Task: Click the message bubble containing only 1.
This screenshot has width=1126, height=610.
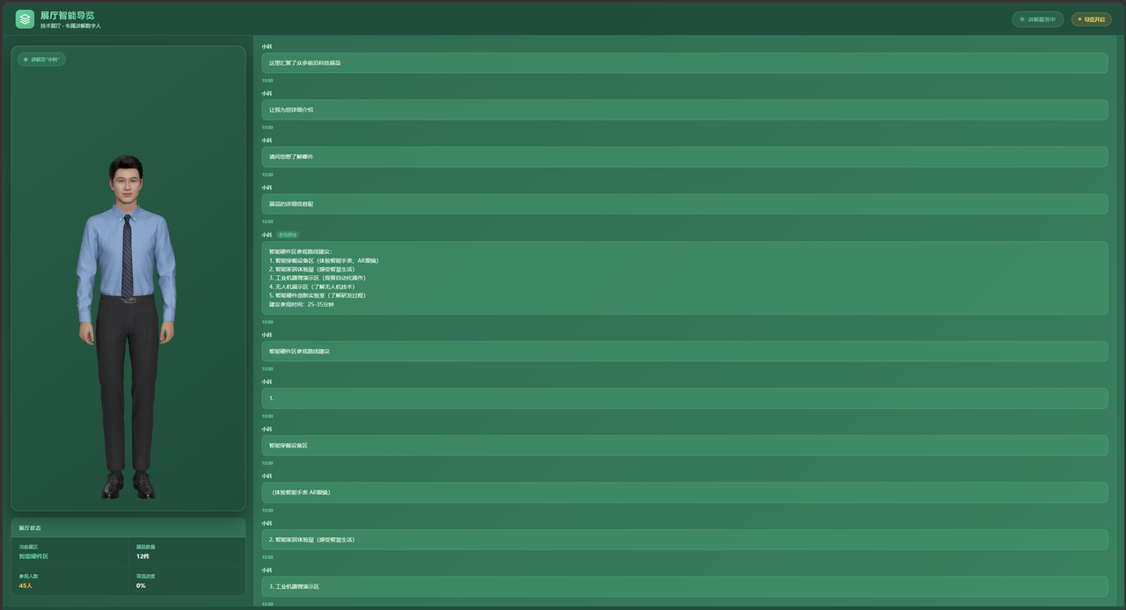Action: click(684, 398)
